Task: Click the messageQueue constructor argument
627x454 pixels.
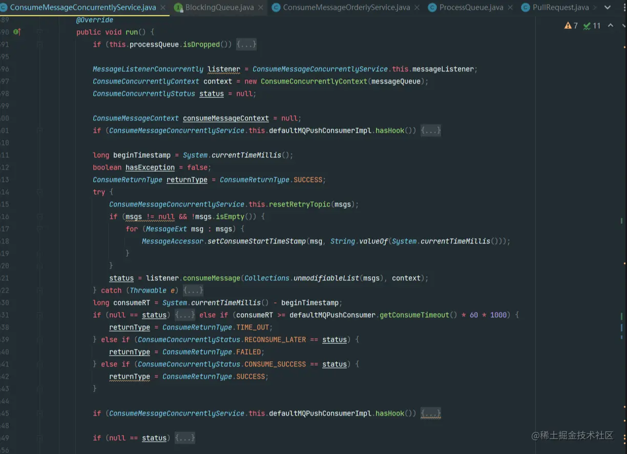Action: 396,81
